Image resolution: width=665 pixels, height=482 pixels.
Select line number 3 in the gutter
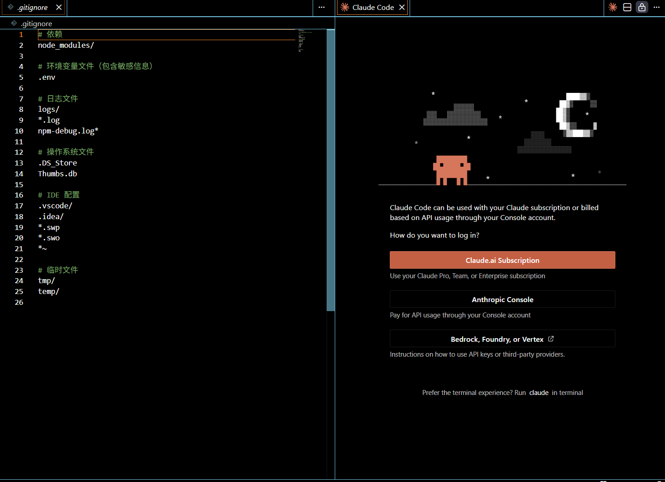pos(21,56)
